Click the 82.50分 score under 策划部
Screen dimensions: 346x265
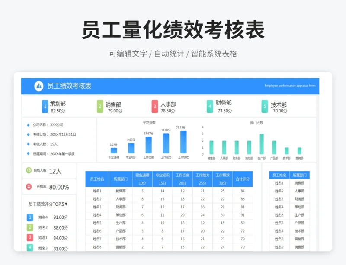58,111
